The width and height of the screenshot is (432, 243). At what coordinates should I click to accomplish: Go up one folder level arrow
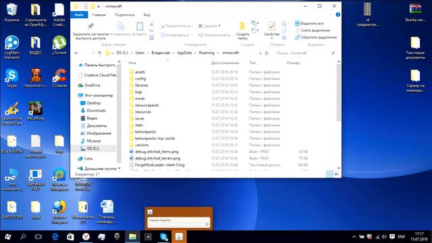99,53
